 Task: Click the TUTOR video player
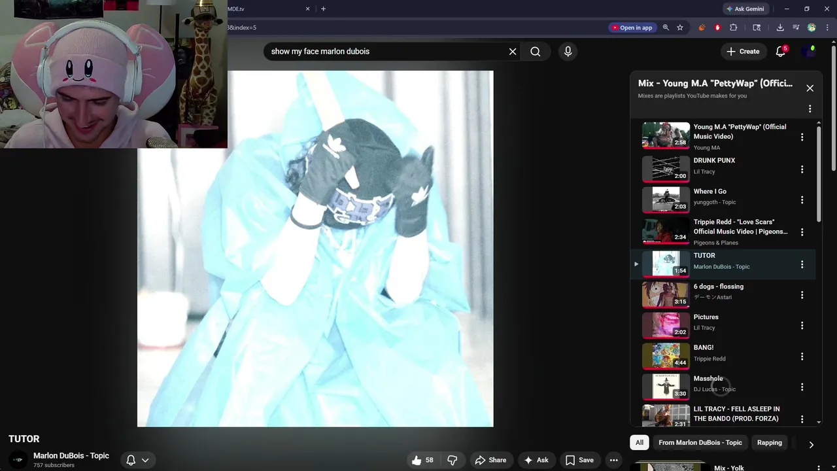[315, 249]
